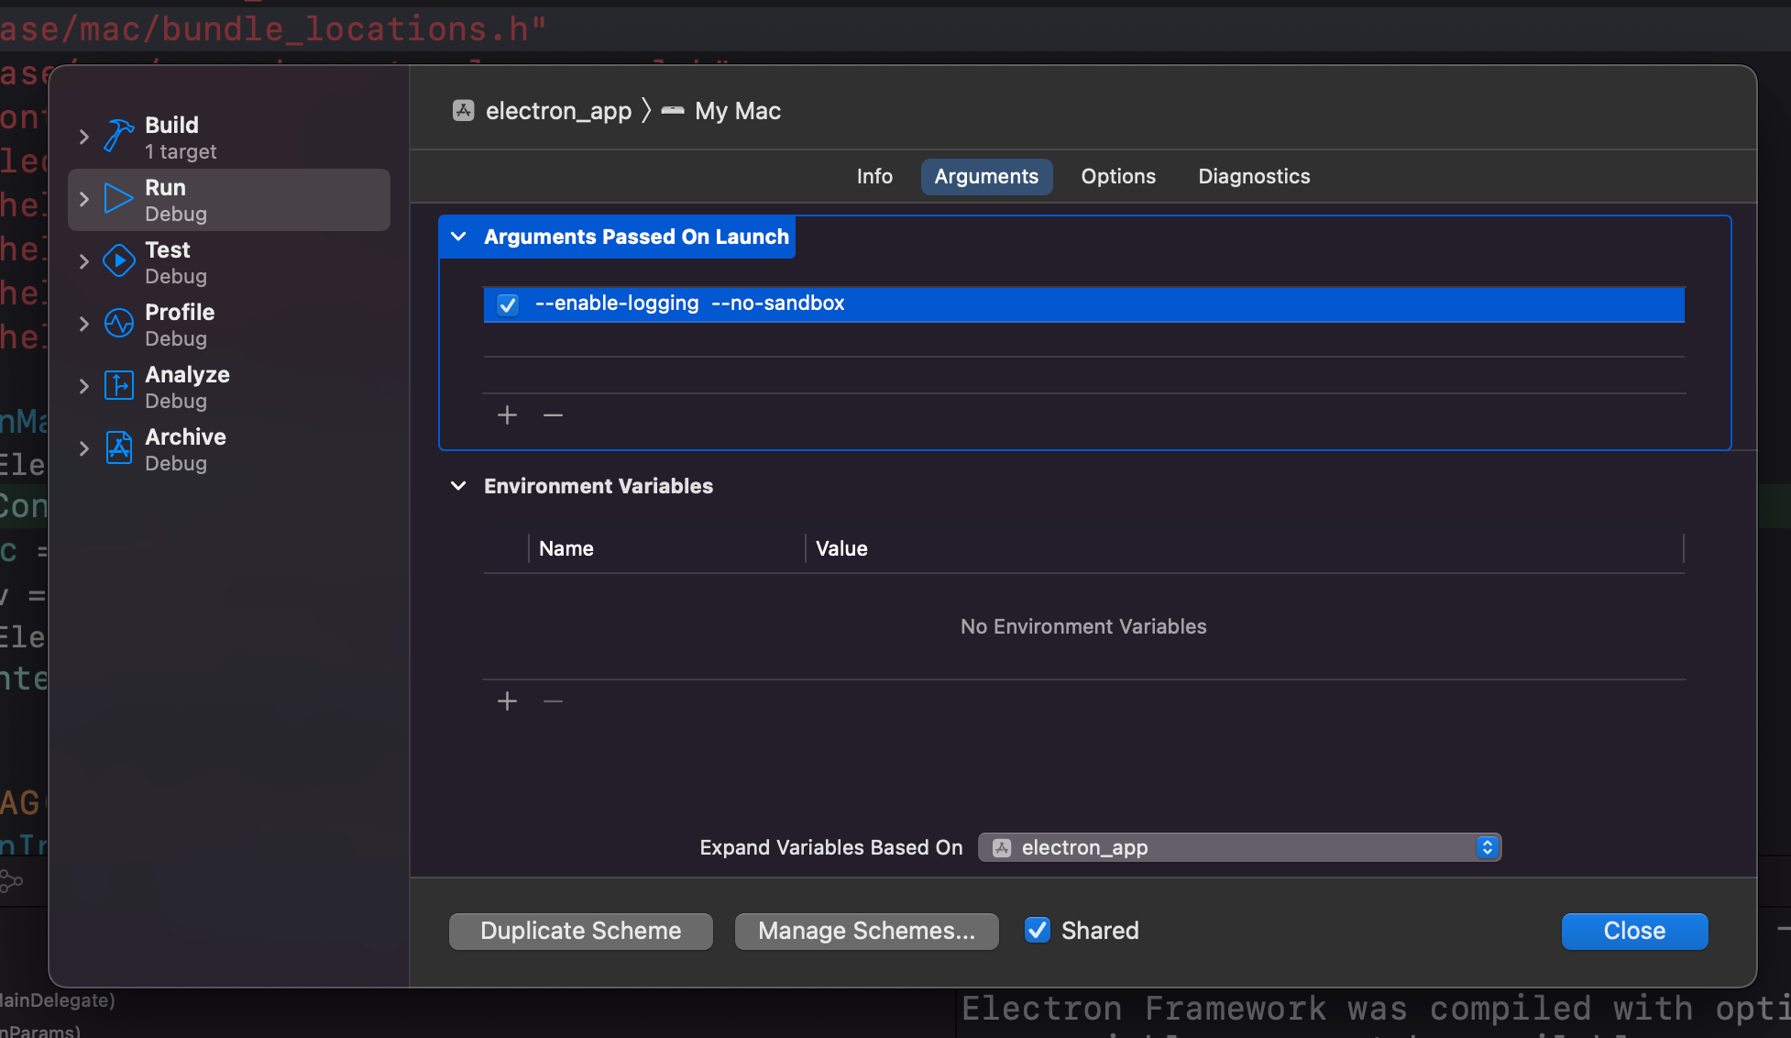
Task: Uncheck the --enable-logging argument checkbox
Action: pyautogui.click(x=508, y=304)
